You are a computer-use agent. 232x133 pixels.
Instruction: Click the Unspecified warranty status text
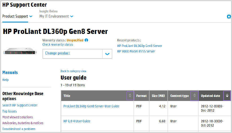(75, 40)
